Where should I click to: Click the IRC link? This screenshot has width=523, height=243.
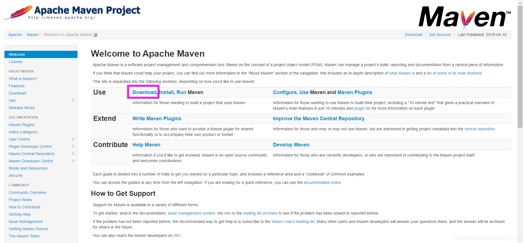[177, 235]
